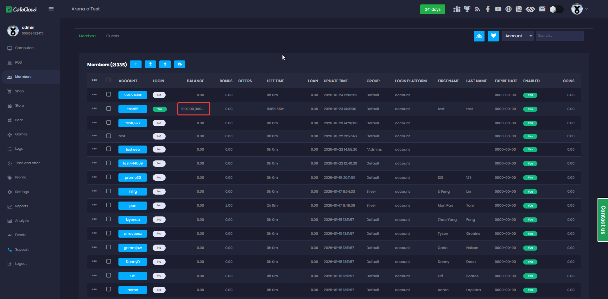
Task: Click the hamburger menu icon
Action: tap(51, 9)
